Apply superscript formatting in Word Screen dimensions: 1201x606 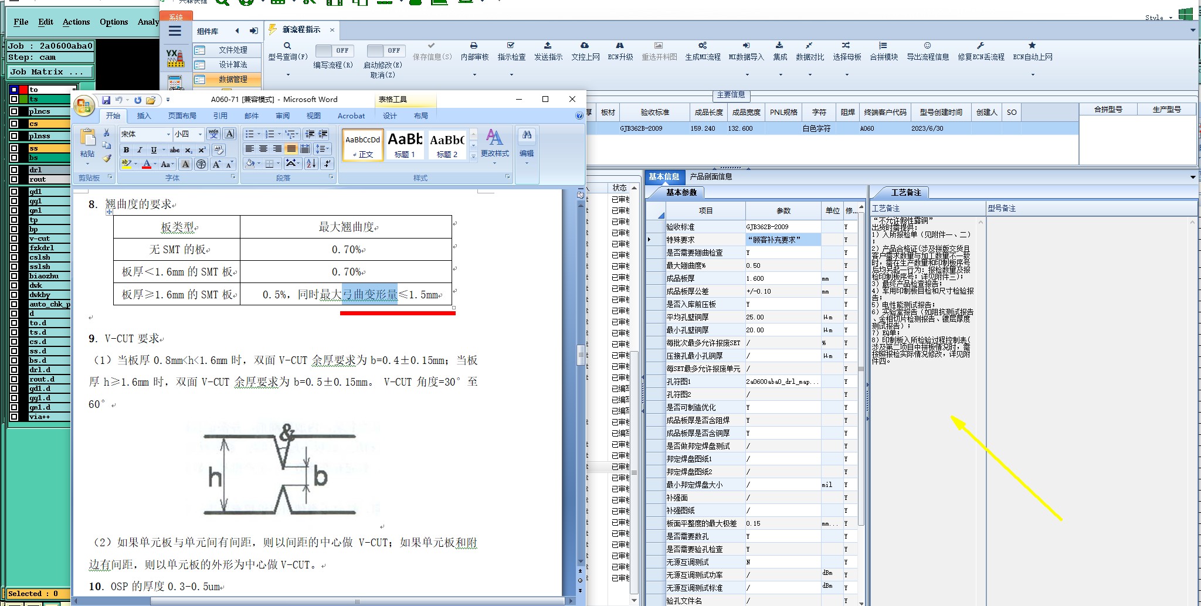[x=202, y=150]
